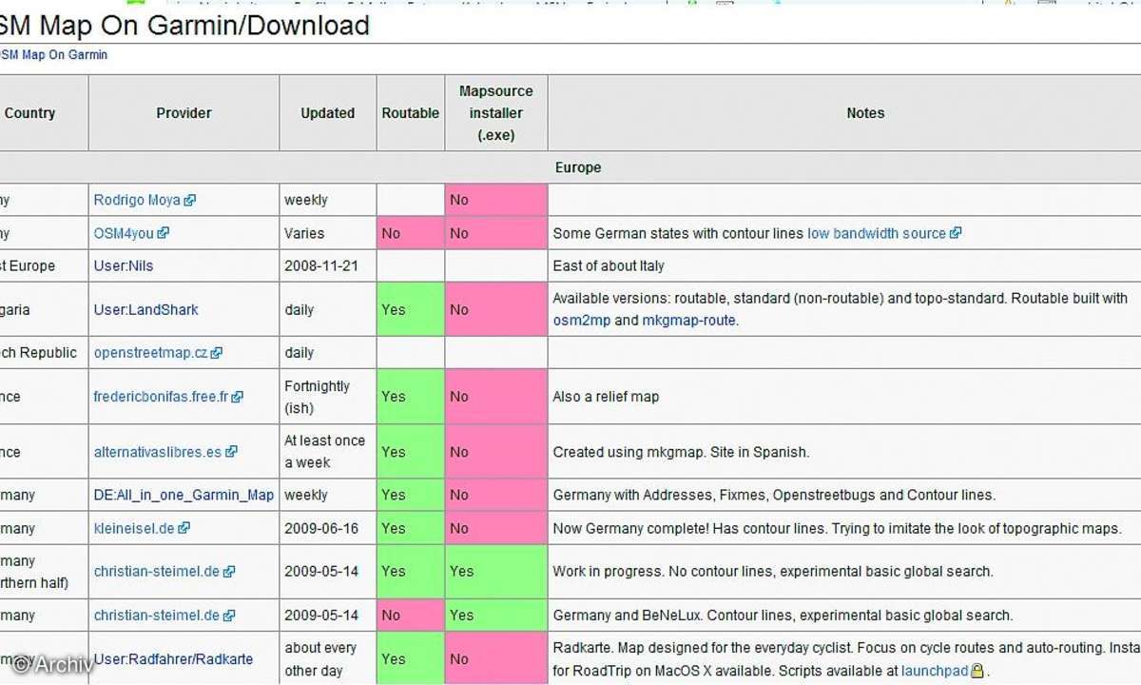Open the User:LandShark provider link
Image resolution: width=1141 pixels, height=685 pixels.
click(x=145, y=309)
